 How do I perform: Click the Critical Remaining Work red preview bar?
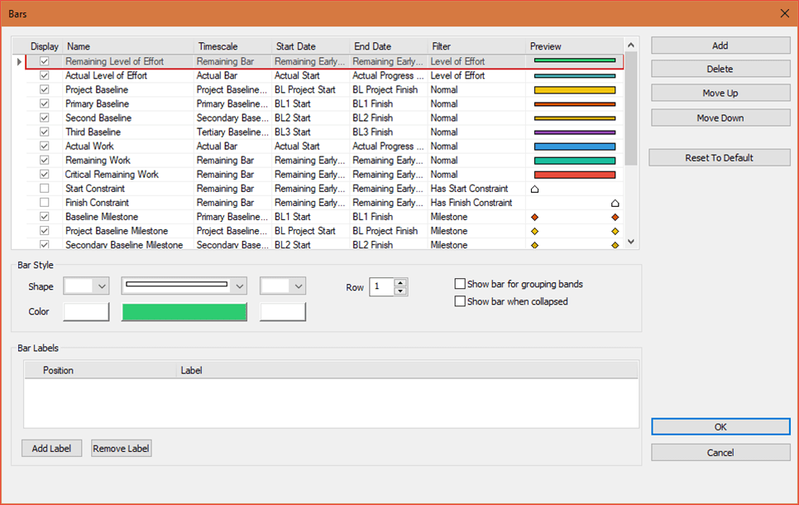(x=575, y=175)
